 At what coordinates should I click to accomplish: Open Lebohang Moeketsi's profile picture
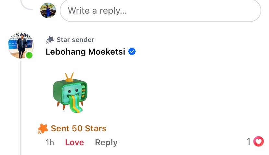20,45
